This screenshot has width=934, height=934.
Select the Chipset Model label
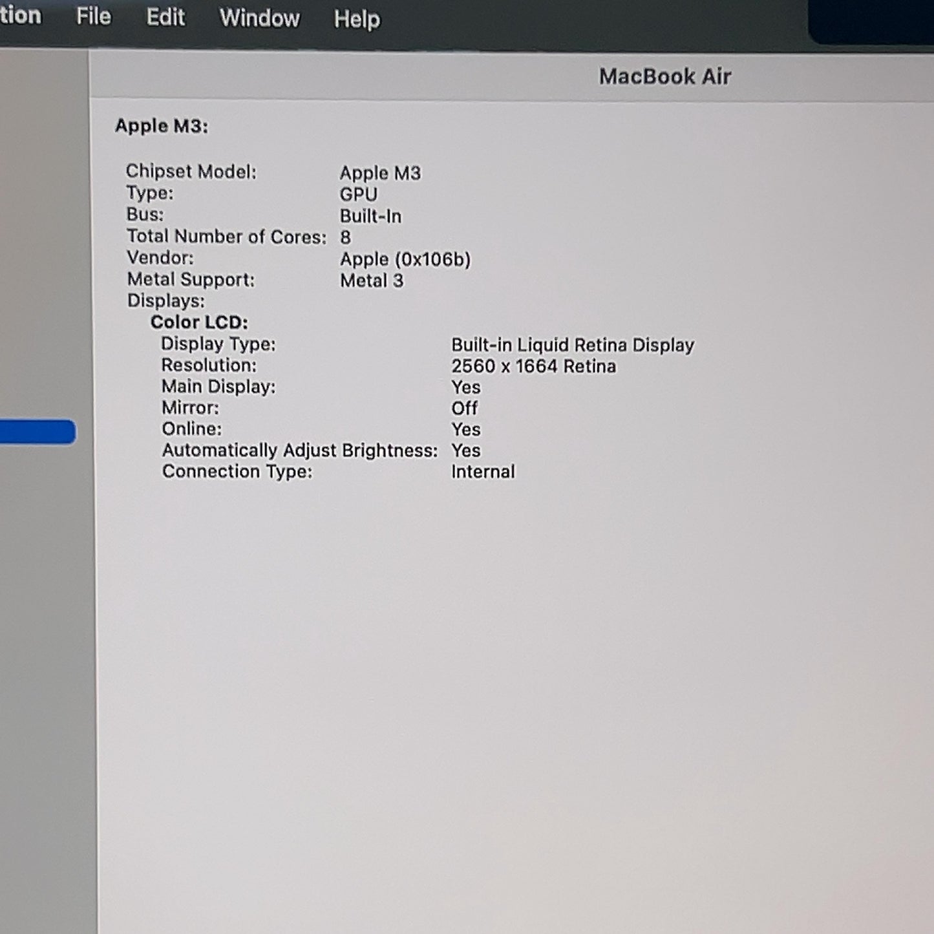[191, 171]
